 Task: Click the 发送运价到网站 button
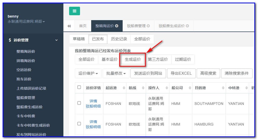point(148,73)
